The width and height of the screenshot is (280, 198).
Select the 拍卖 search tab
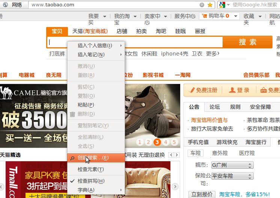[142, 31]
